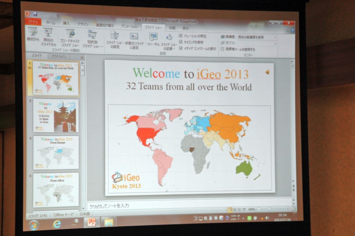Start Rehearse Timings (リハーサル)
This screenshot has height=236, width=355.
[153, 40]
